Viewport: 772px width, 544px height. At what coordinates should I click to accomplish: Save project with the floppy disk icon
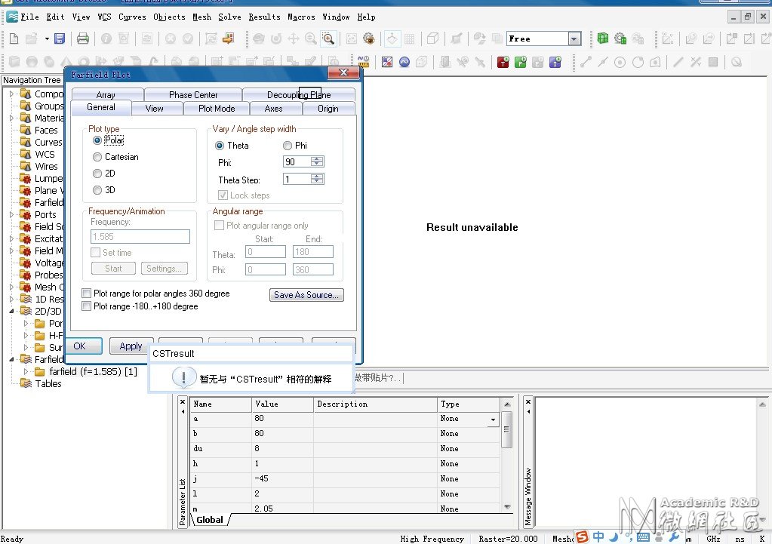pyautogui.click(x=60, y=38)
